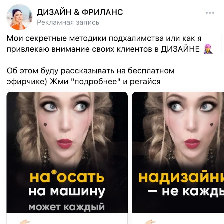This screenshot has width=224, height=224.
Task: Click pointing hand emoji under first card
Action: 25,222
